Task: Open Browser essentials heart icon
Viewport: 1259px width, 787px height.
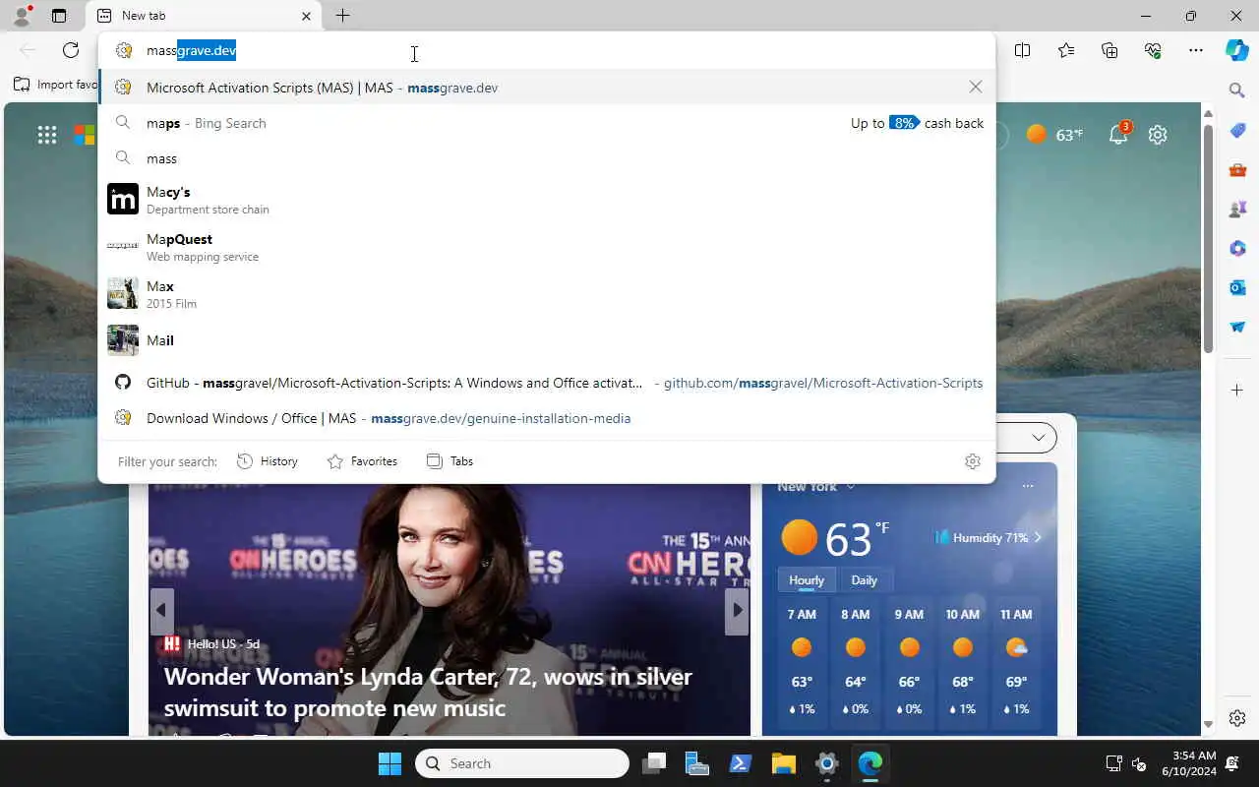Action: [1153, 50]
